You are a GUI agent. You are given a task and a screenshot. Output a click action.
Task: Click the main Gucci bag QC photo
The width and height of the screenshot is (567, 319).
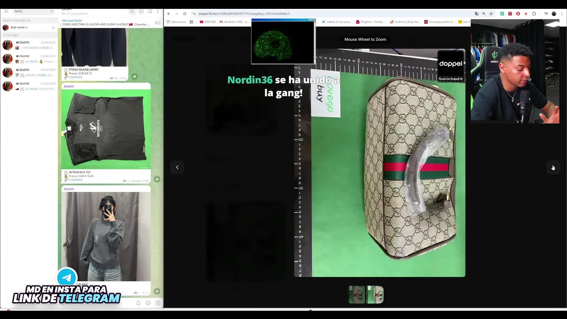(x=380, y=163)
